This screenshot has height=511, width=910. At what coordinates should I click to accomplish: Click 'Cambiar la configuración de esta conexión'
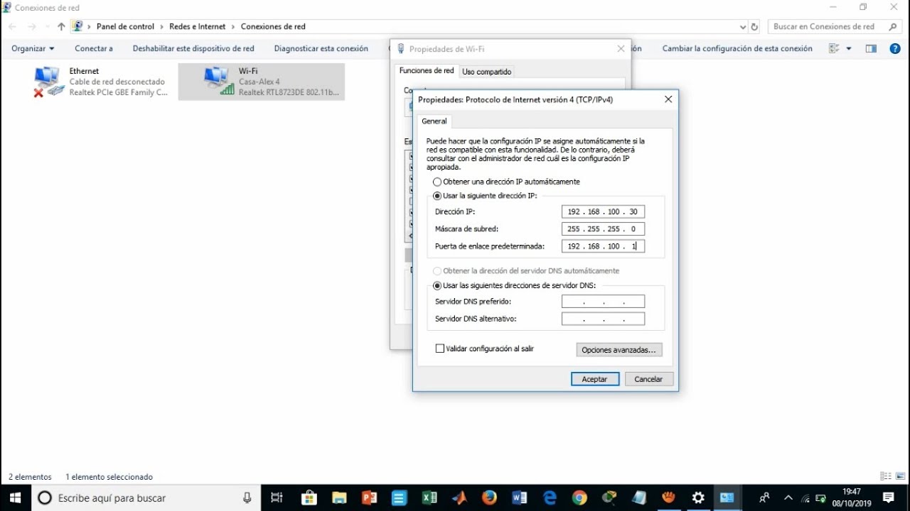(x=737, y=48)
